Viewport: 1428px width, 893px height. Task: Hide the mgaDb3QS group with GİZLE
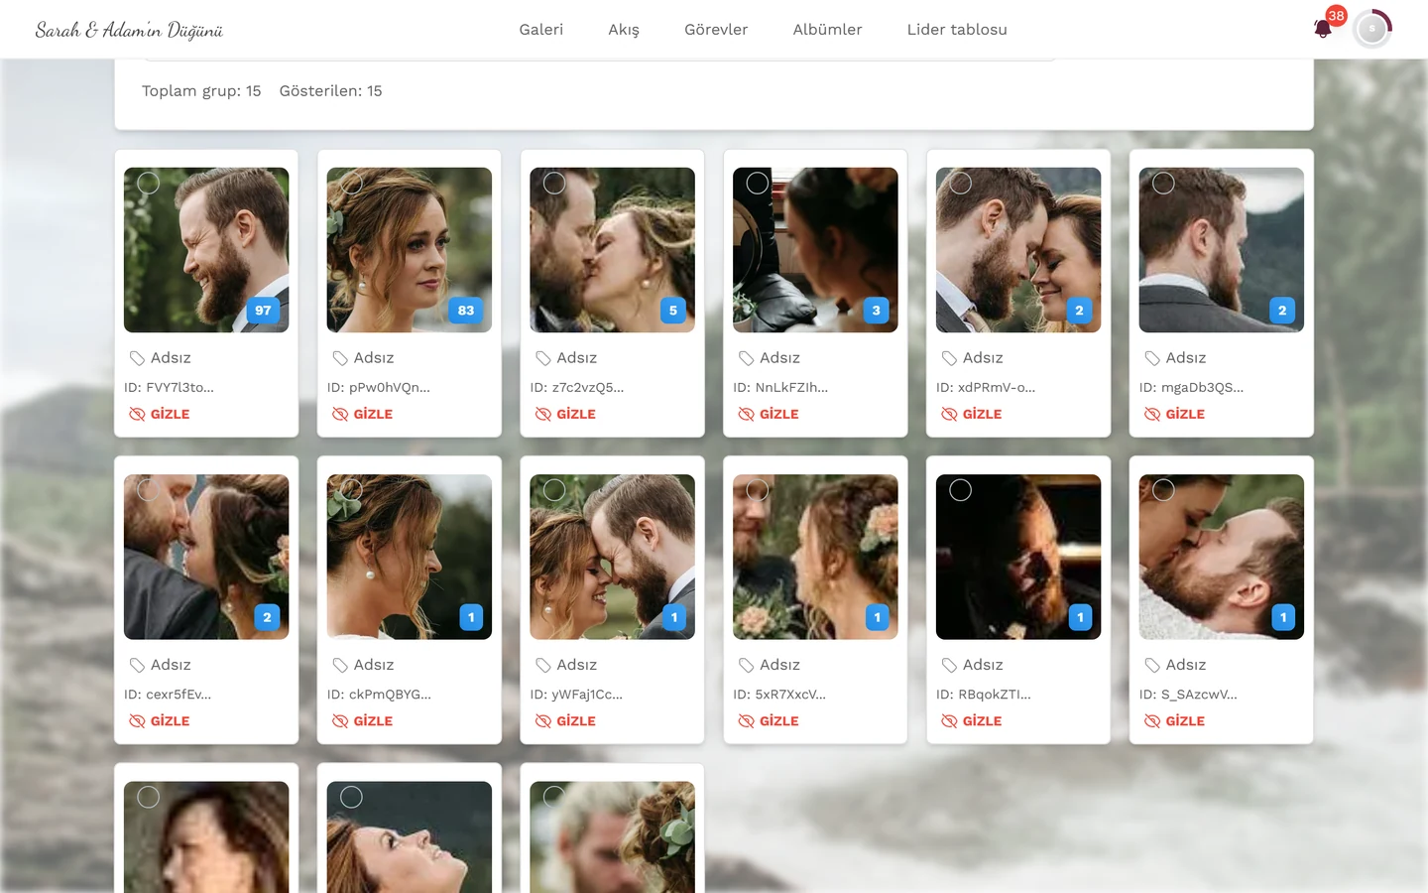click(x=1175, y=414)
